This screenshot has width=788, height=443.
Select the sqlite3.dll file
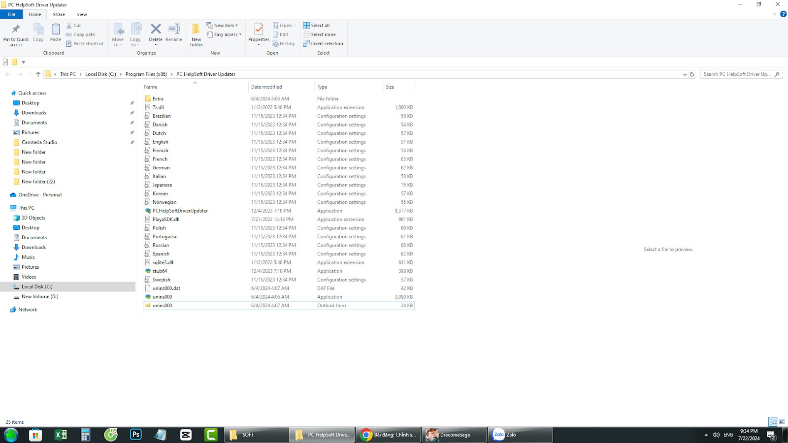278,262
